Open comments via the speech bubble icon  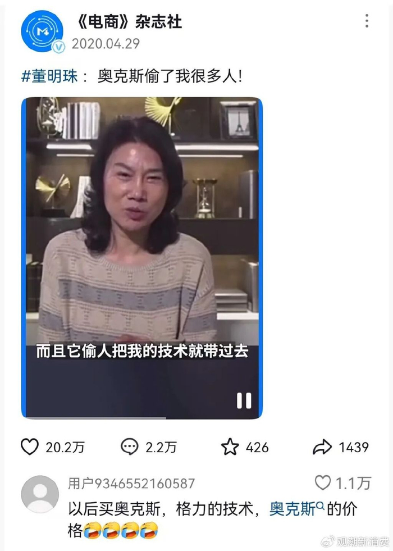[130, 447]
